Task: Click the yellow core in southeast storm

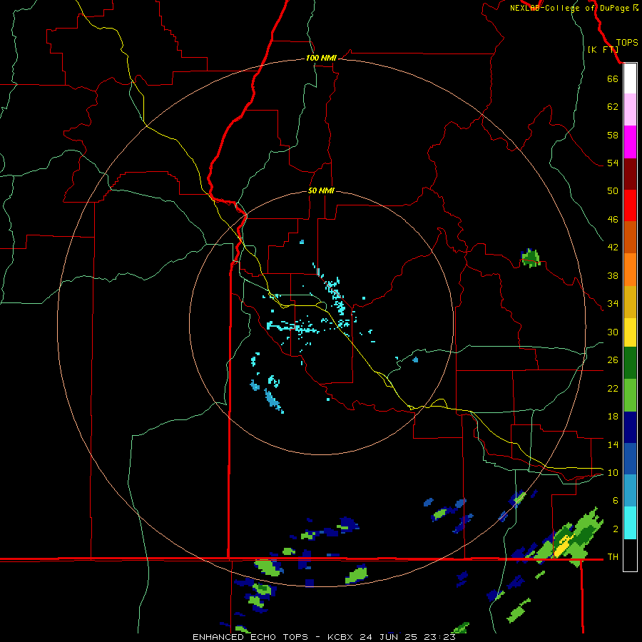Action: click(563, 546)
